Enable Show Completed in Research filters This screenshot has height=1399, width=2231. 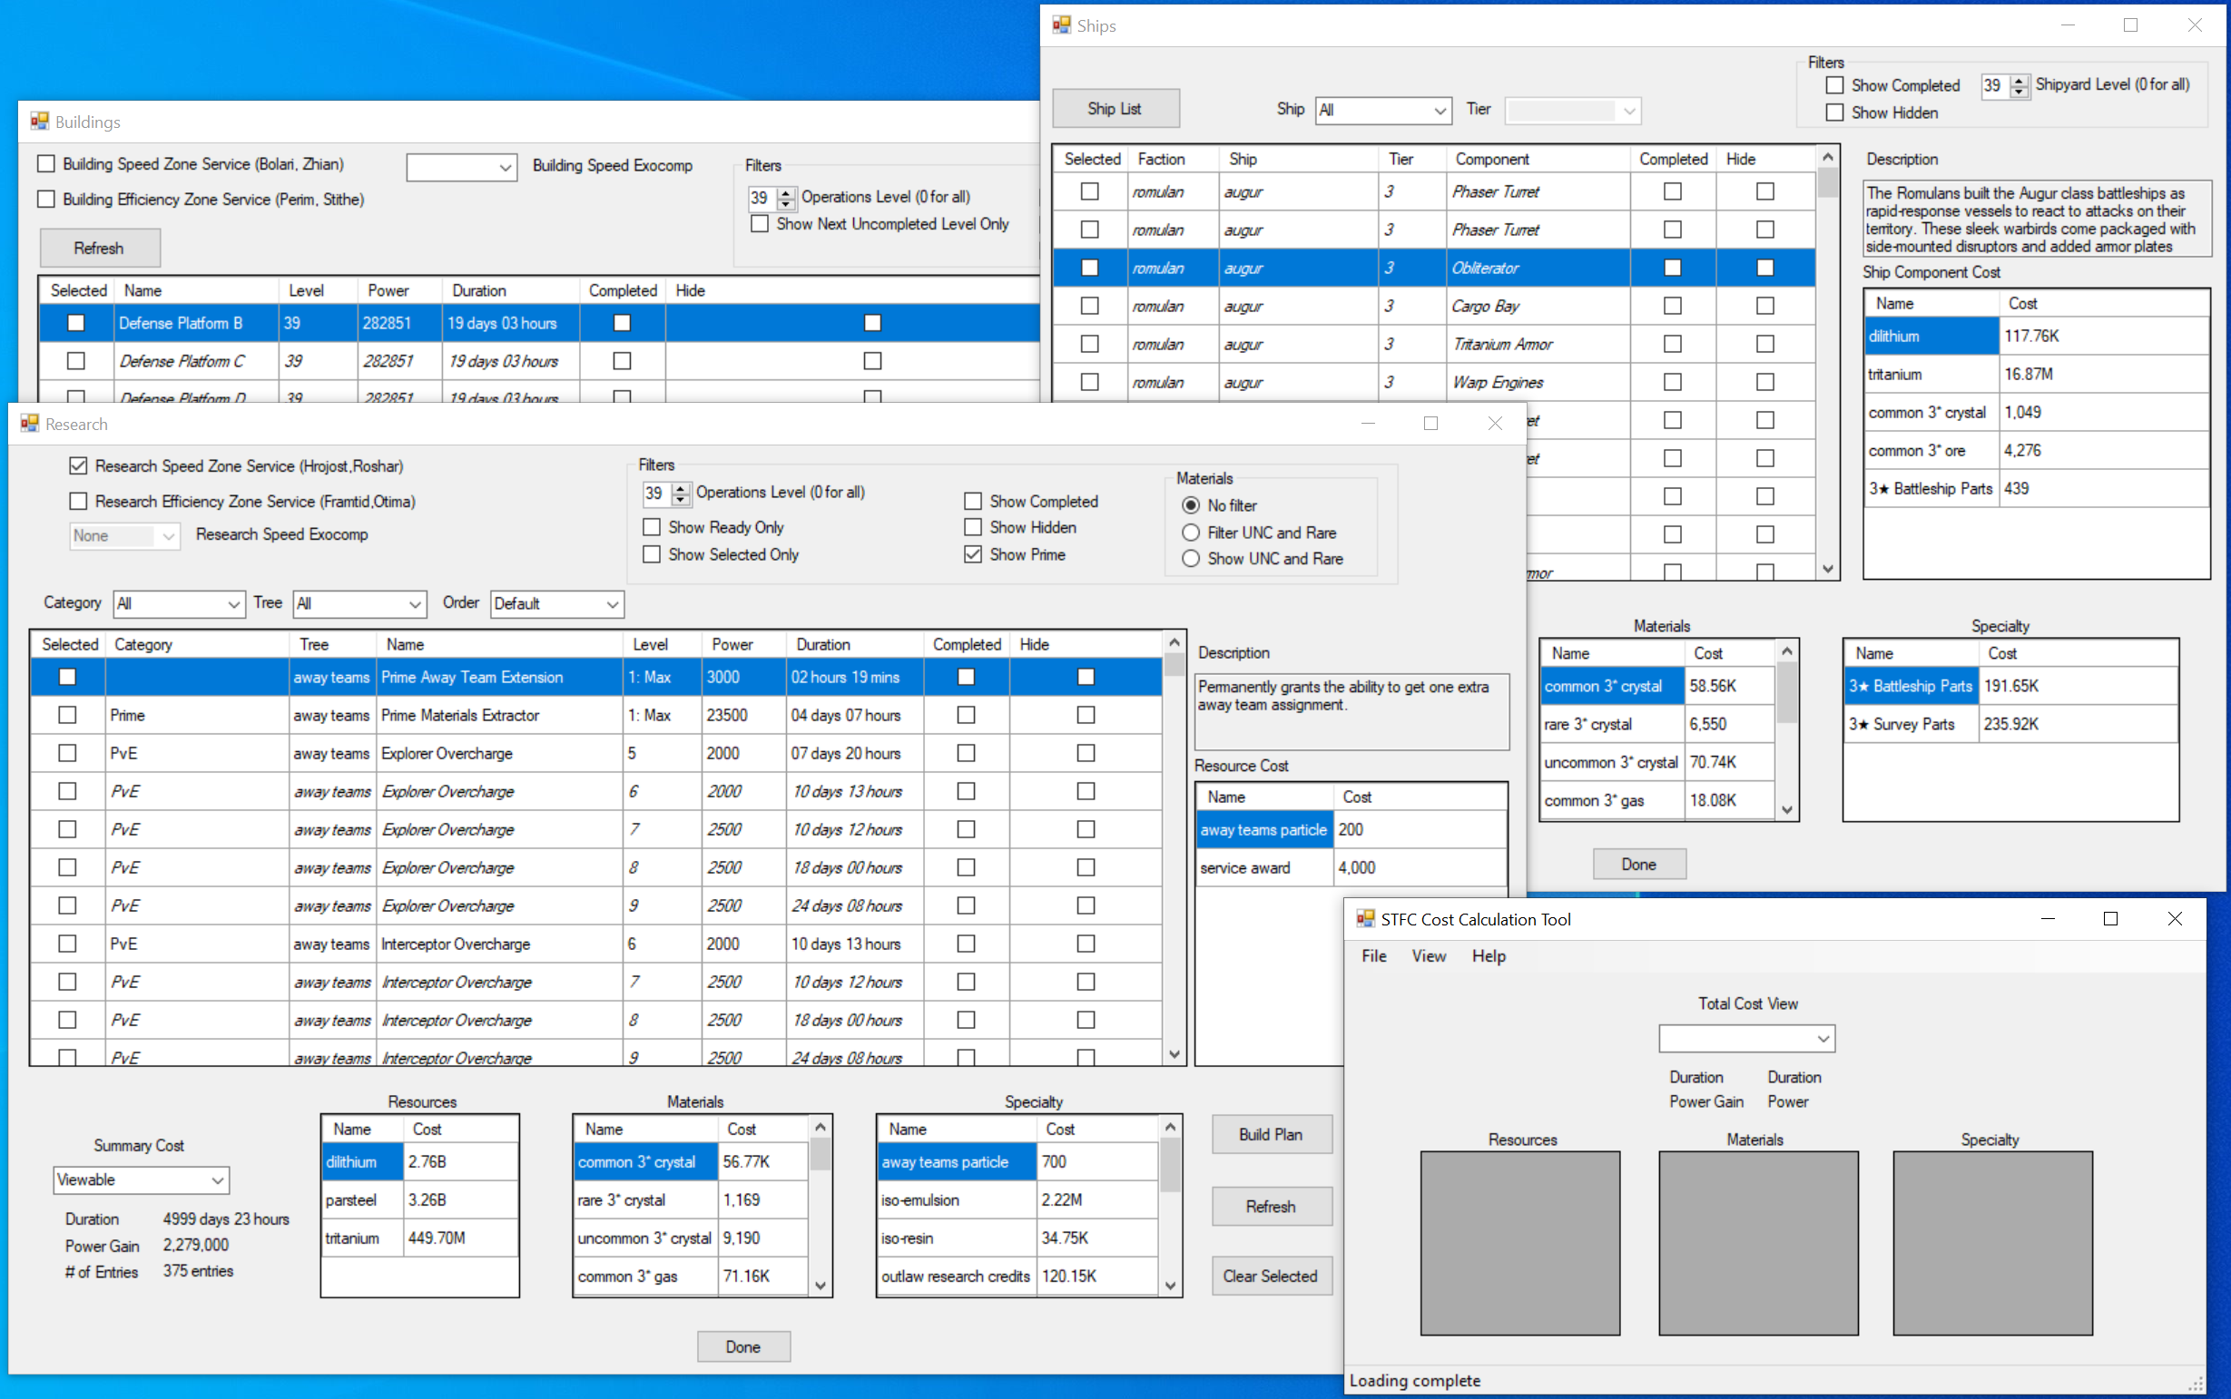[973, 501]
